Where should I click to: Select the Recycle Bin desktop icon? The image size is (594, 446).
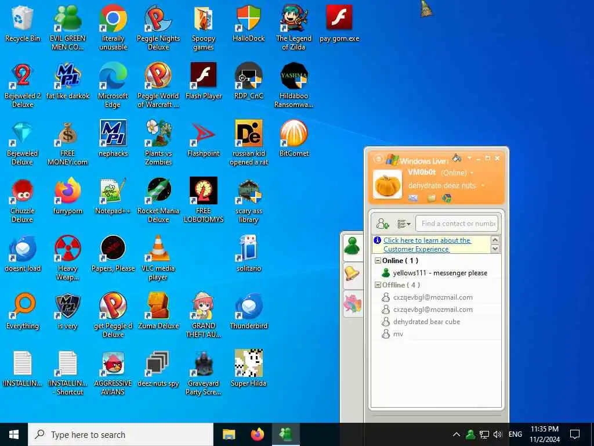click(x=23, y=23)
